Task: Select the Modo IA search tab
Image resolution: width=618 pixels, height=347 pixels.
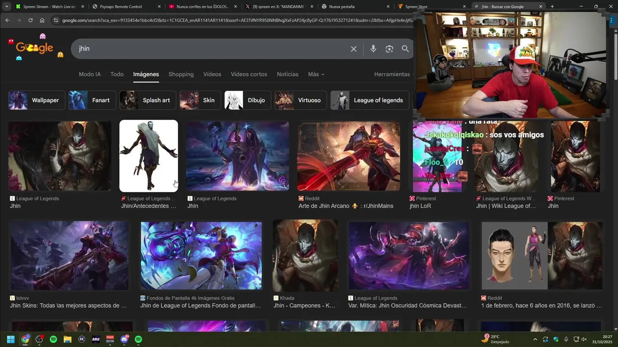Action: tap(90, 74)
